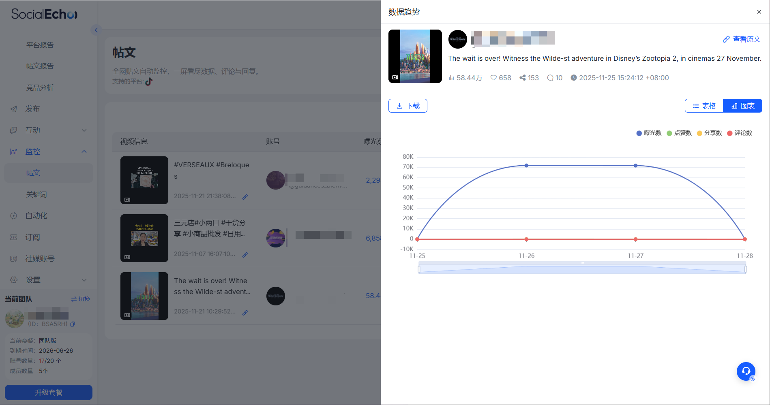Screen dimensions: 770x405
Task: Copy the team ID BSA5RH
Action: tap(73, 324)
